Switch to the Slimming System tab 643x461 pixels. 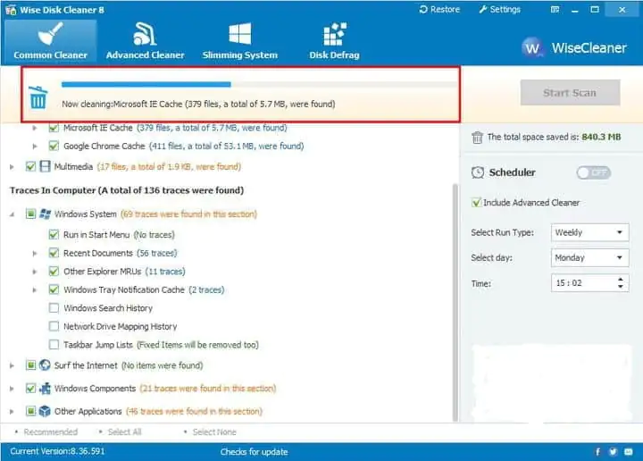click(239, 40)
